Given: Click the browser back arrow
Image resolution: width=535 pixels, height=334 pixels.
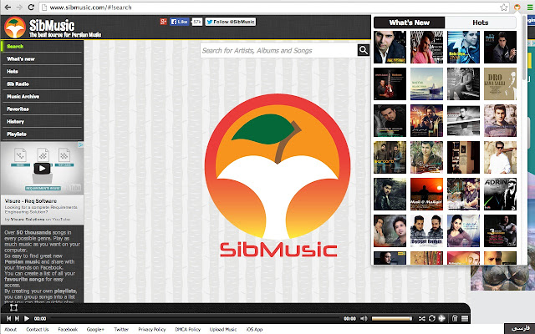Looking at the screenshot, I should pyautogui.click(x=8, y=8).
